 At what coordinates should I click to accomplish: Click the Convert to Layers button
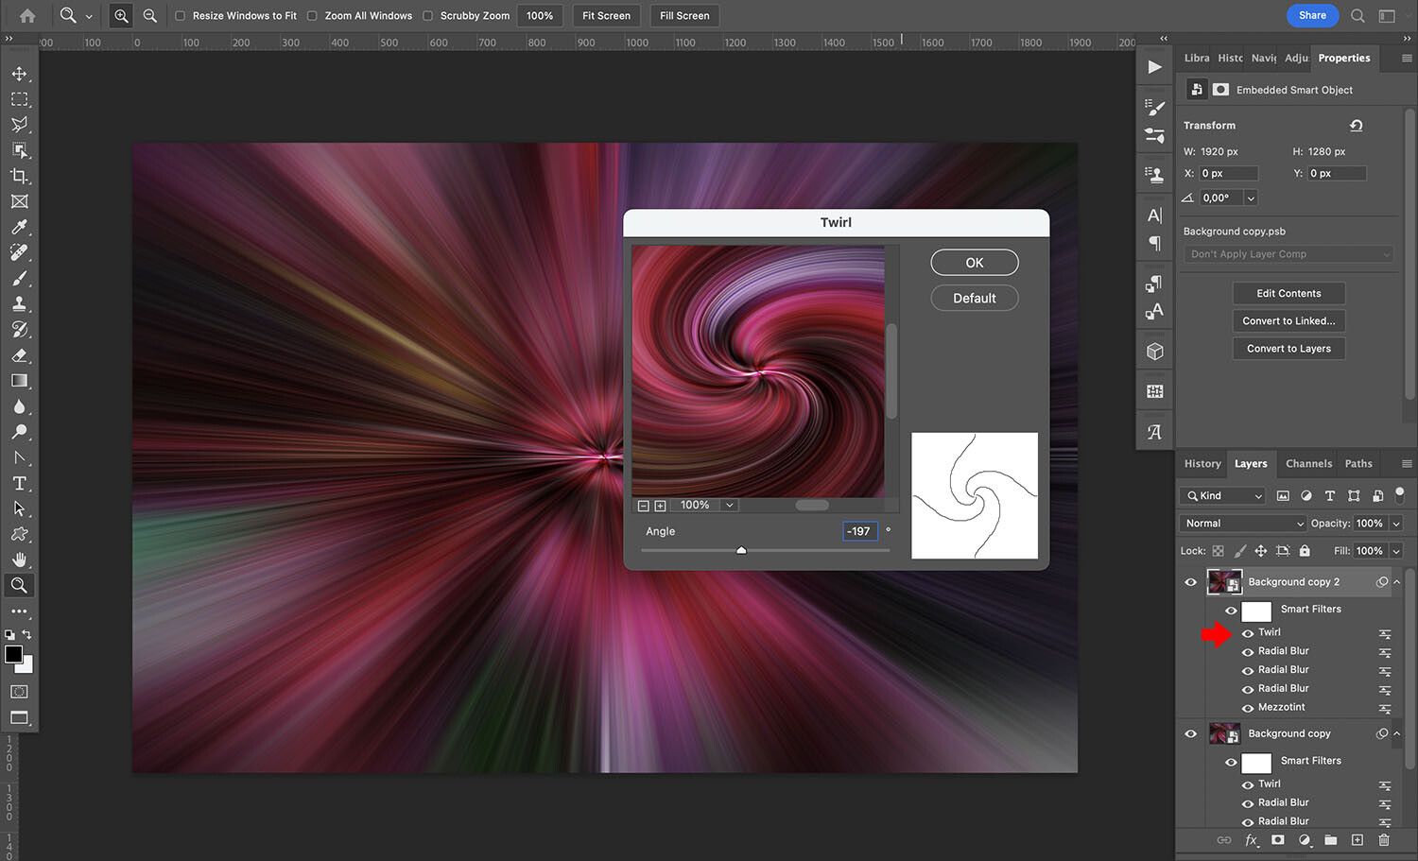pyautogui.click(x=1288, y=348)
